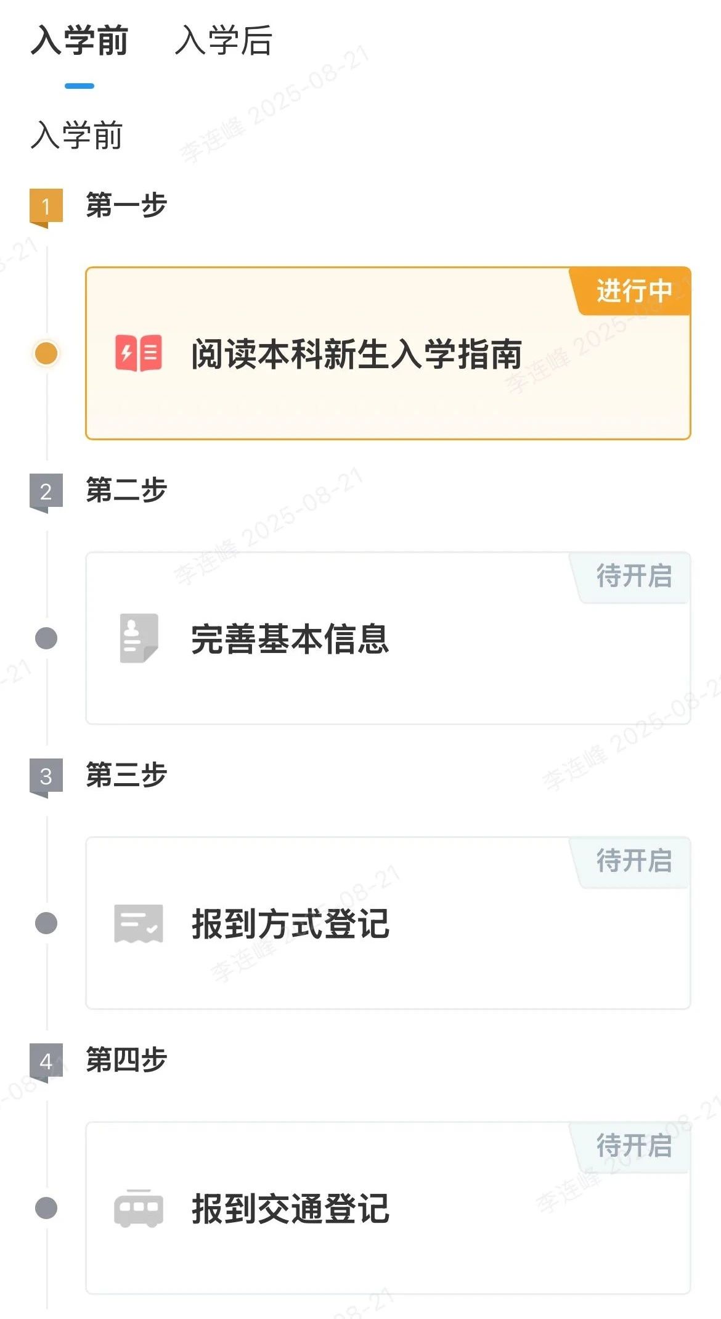Open 阅读本科新生入学指南 task

356,354
